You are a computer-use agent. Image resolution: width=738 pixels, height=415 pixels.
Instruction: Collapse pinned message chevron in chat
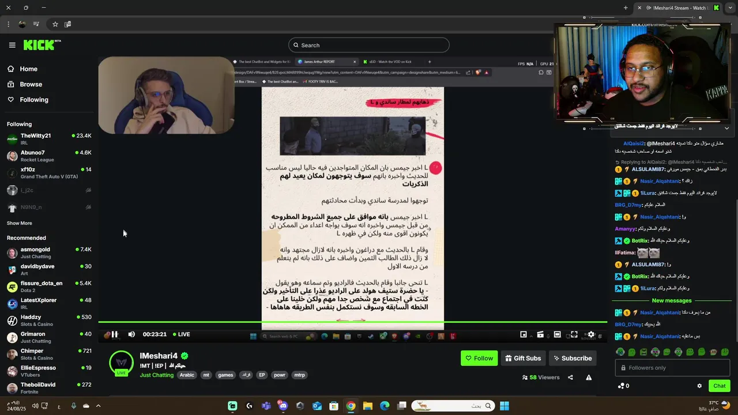(x=726, y=129)
